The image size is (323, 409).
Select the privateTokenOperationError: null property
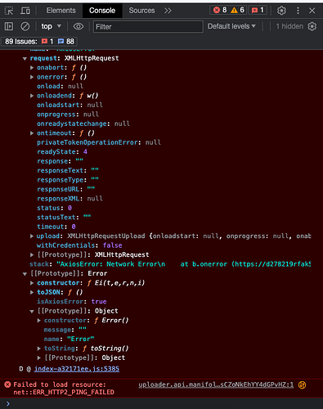99,142
